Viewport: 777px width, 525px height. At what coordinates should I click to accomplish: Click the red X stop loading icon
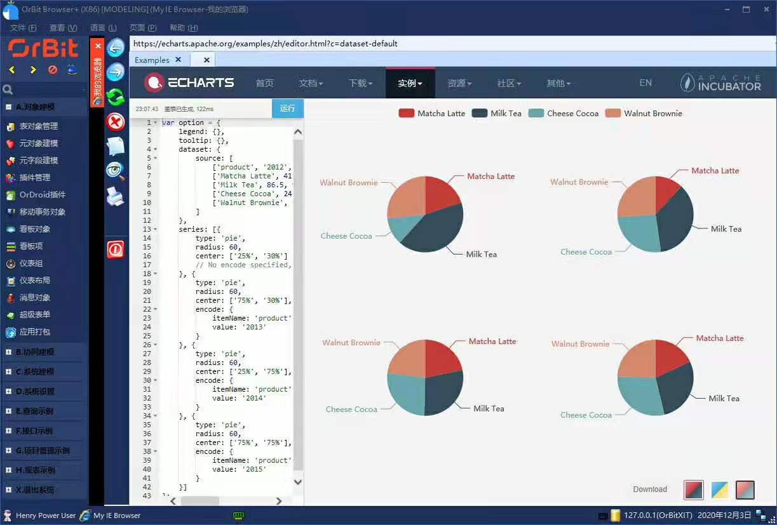[116, 121]
